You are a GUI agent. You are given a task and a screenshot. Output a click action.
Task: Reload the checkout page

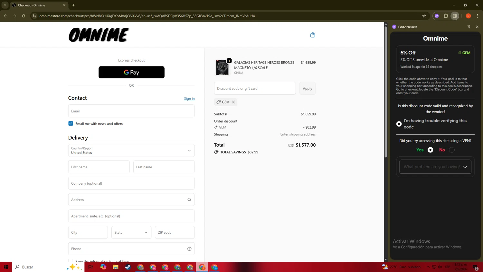(x=24, y=16)
